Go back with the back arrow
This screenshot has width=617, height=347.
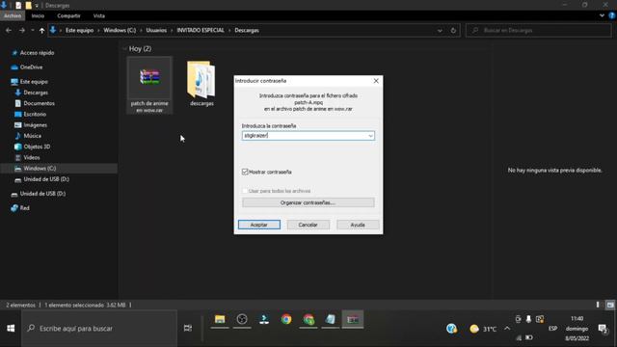tap(9, 30)
